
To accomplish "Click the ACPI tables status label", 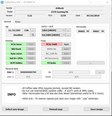I will click(16, 63).
